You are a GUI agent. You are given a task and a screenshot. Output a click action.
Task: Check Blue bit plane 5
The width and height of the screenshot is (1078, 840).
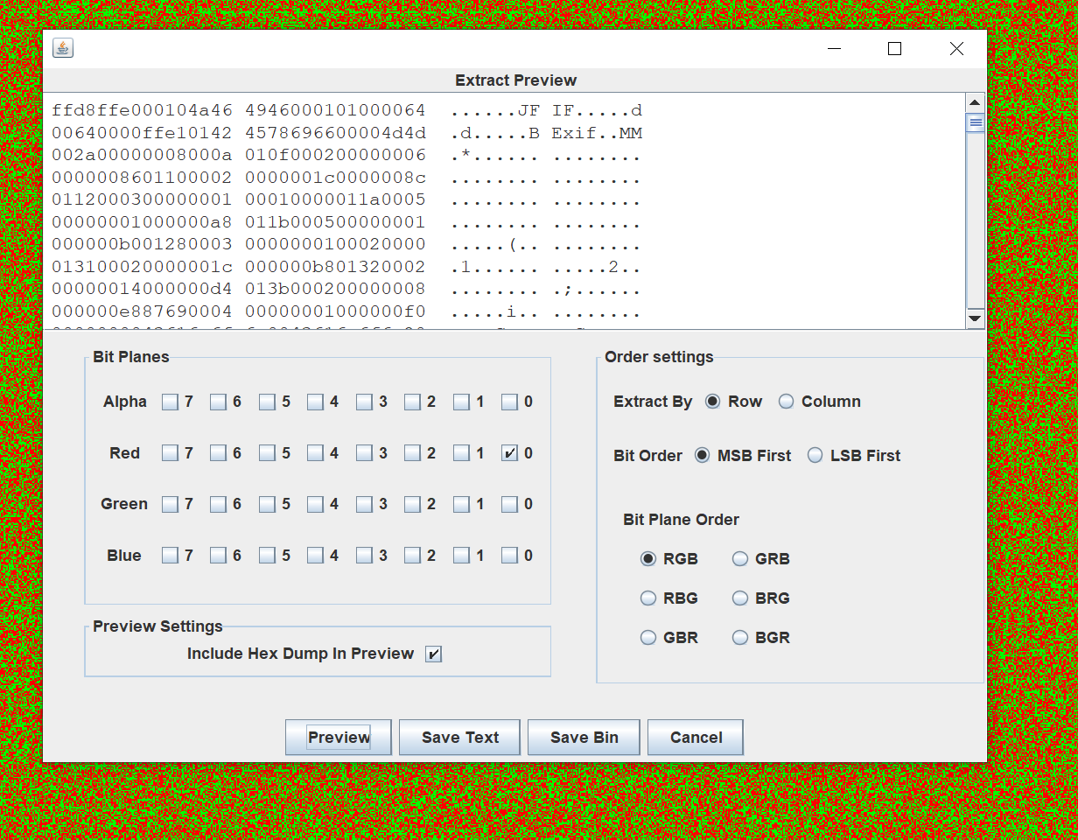pos(268,556)
